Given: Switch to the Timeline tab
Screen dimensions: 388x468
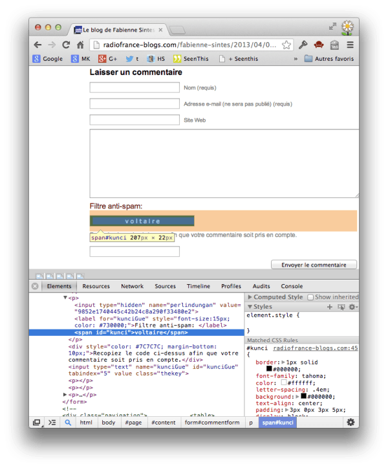Looking at the screenshot, I should click(x=199, y=286).
